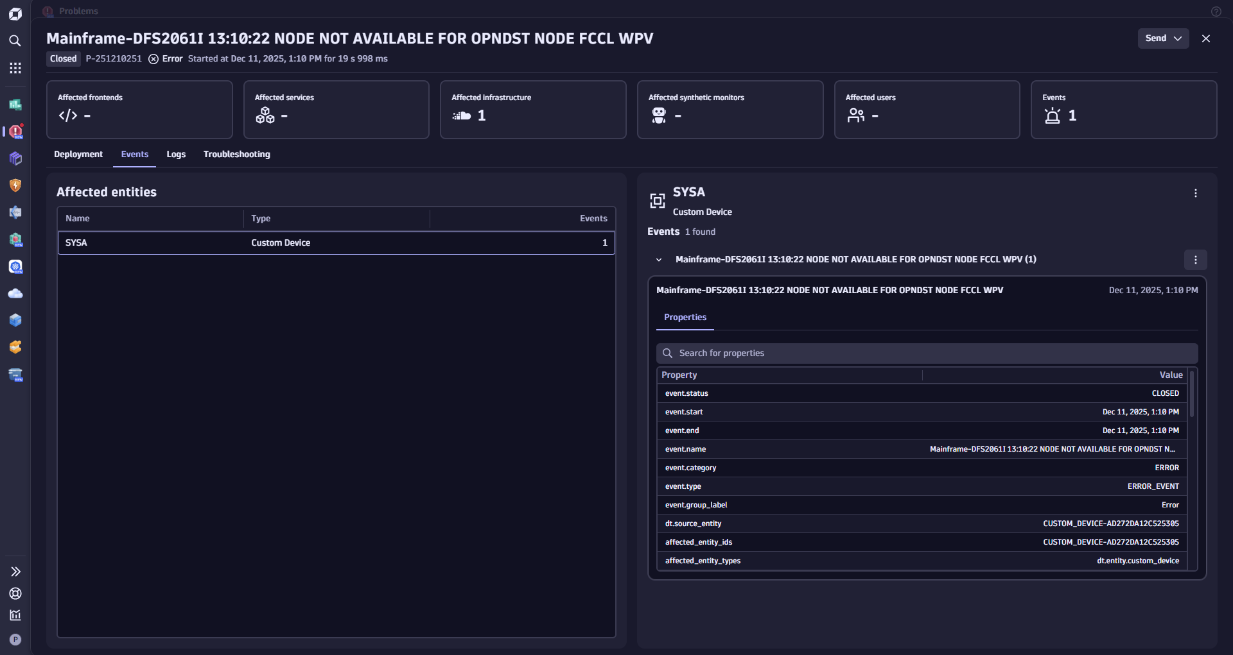
Task: Click the Events alarm icon in the Events tile
Action: point(1052,116)
